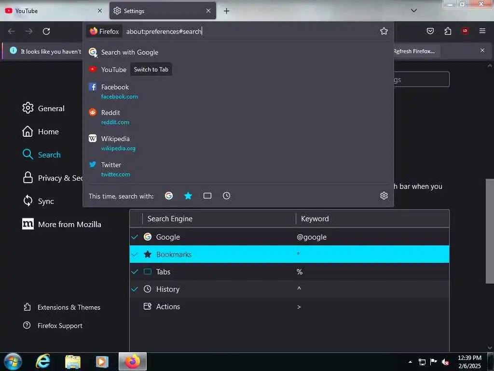Open Privacy & Security category
The height and width of the screenshot is (371, 494).
(52, 178)
